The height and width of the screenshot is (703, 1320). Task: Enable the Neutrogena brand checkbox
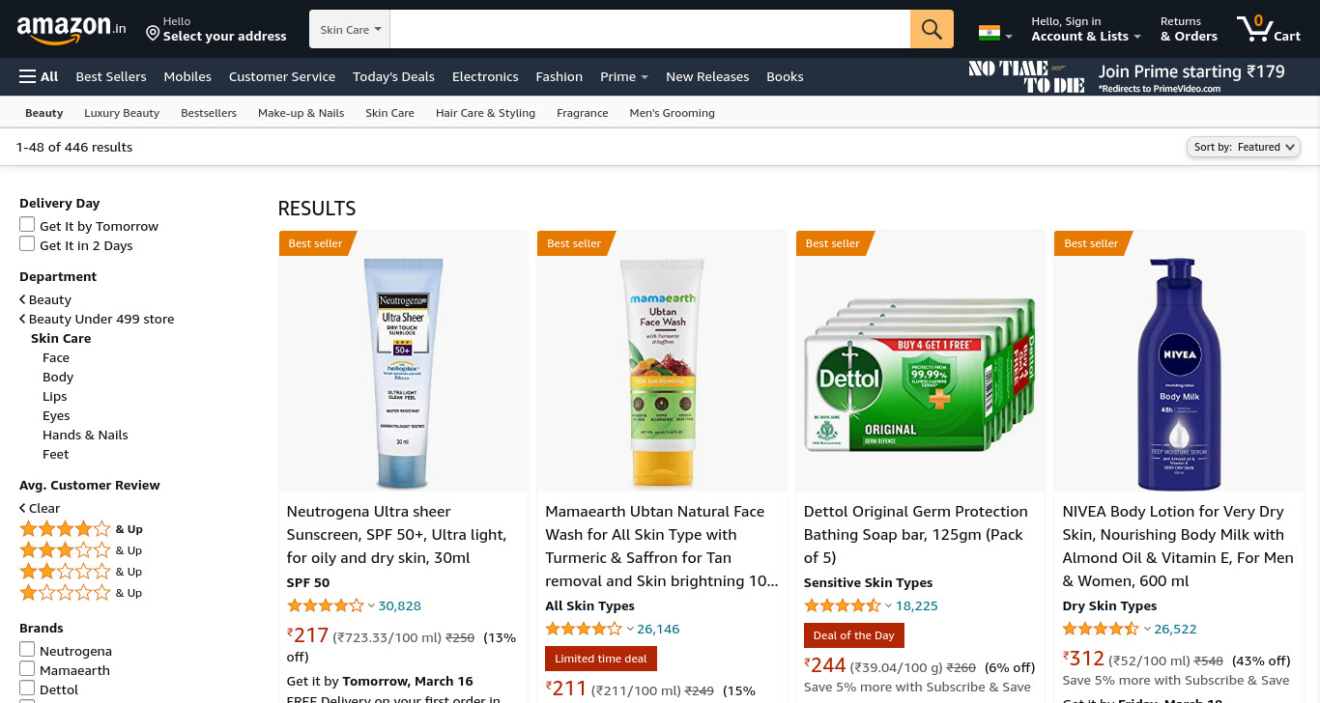(x=27, y=649)
